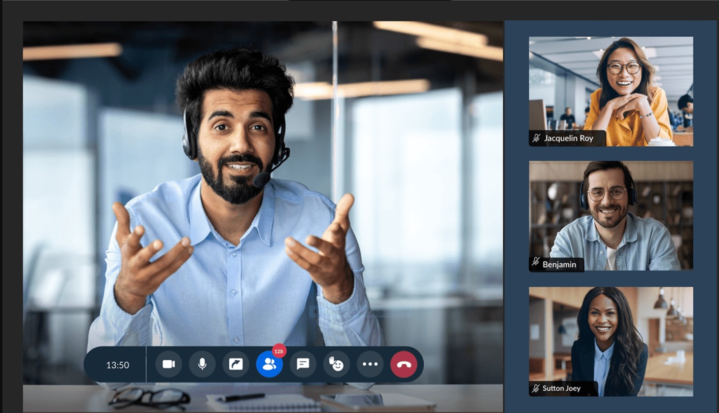Open the participants panel

269,364
